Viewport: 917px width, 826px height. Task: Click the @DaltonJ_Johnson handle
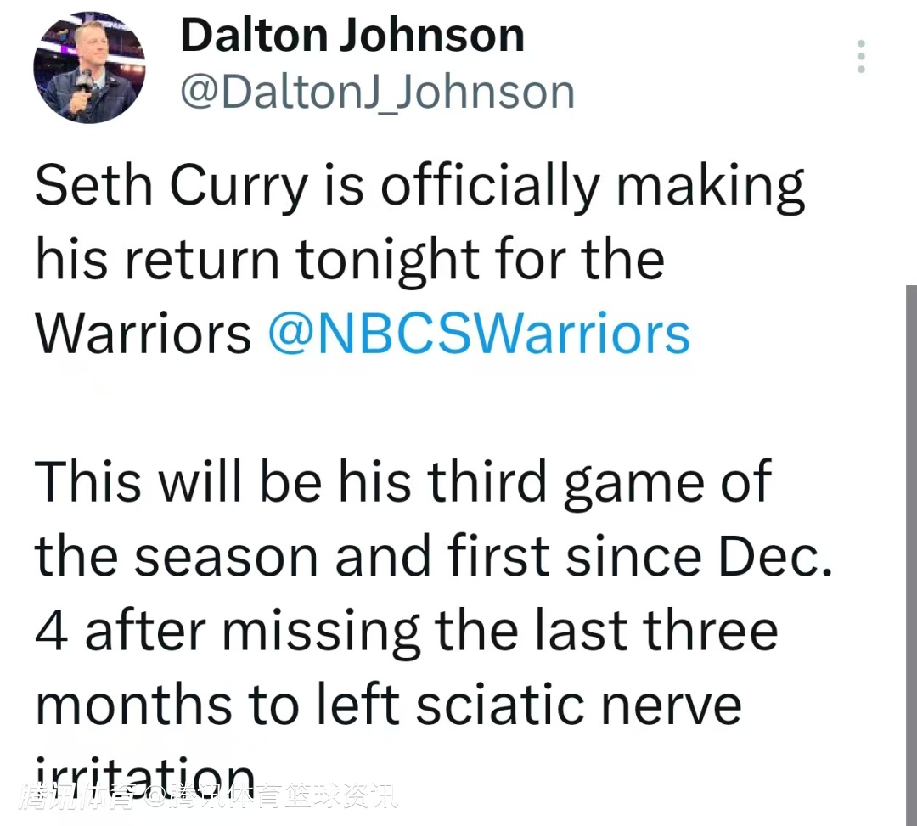pos(377,92)
